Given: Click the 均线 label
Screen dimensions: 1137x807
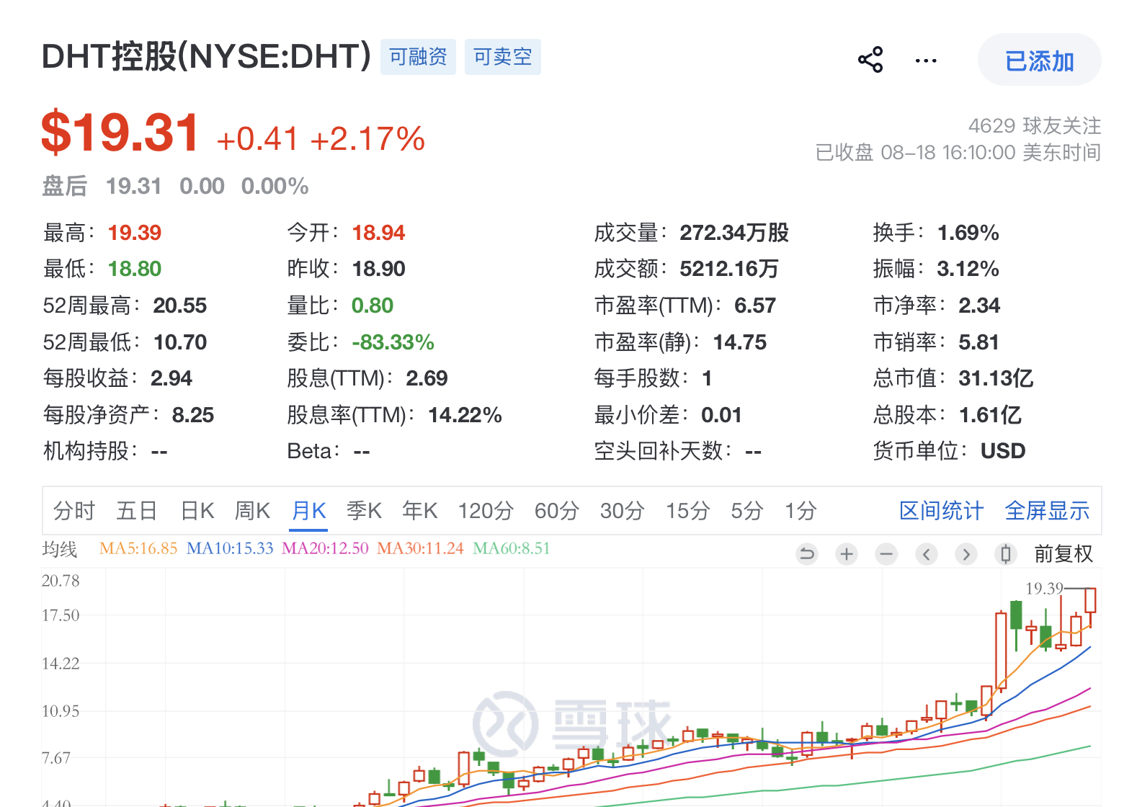Looking at the screenshot, I should click(59, 549).
